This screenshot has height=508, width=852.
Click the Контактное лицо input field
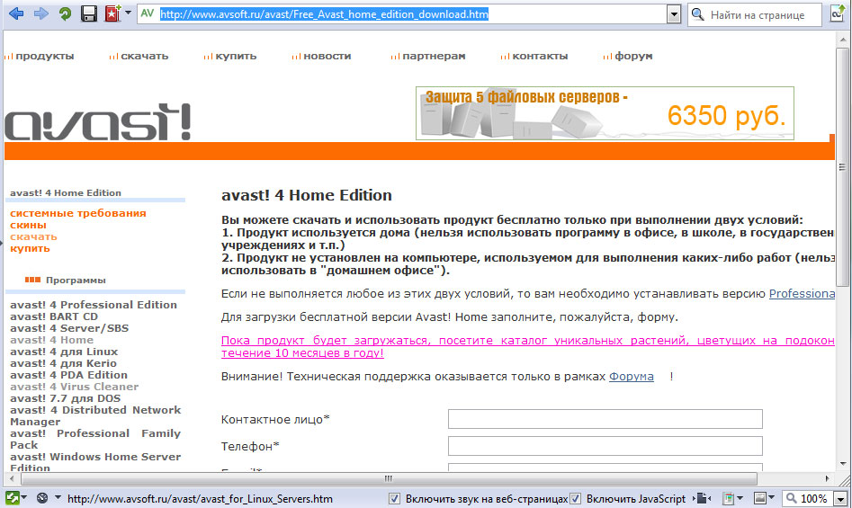click(x=605, y=419)
